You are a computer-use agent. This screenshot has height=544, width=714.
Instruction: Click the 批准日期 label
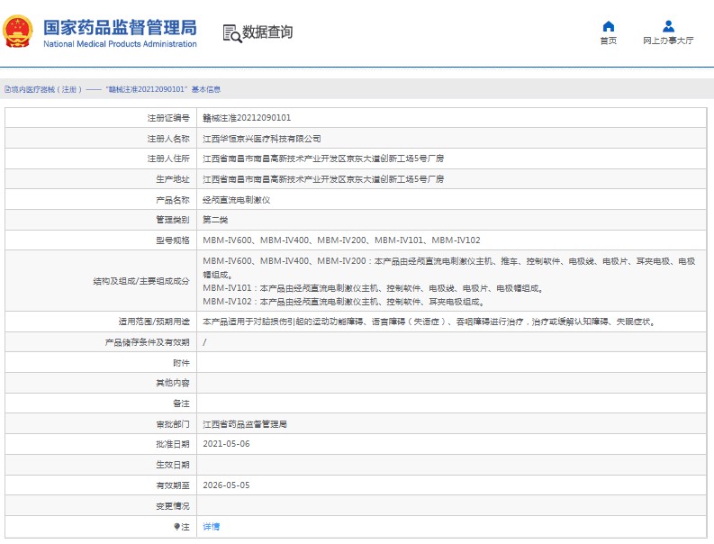tap(173, 444)
